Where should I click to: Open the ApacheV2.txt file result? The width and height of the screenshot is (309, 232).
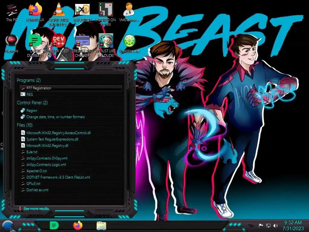(71, 171)
